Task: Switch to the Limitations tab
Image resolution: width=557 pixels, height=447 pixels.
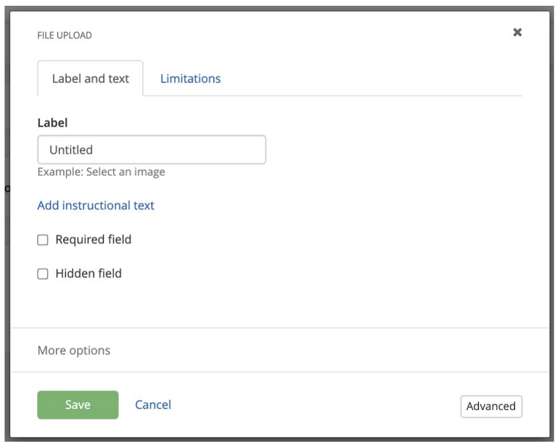Action: point(190,79)
